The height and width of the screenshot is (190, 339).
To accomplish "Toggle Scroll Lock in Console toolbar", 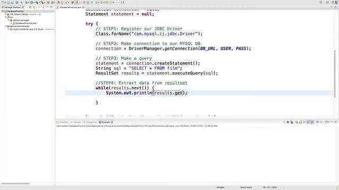I will (300, 122).
